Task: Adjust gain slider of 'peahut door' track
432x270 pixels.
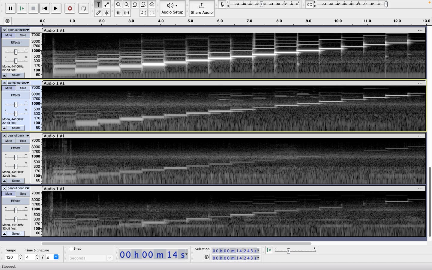Action: [16, 210]
